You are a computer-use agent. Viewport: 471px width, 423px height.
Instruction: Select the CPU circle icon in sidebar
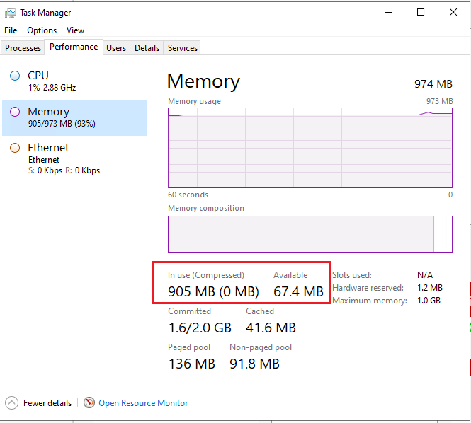point(15,76)
